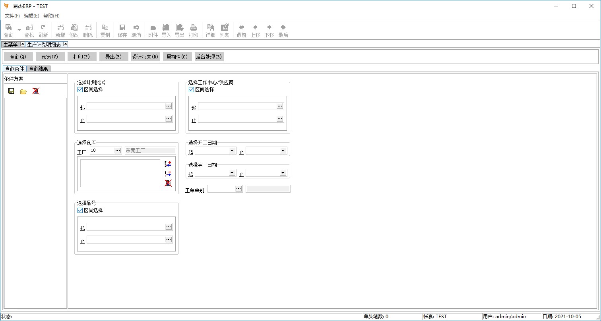Click the 导出 toolbar icon
601x321 pixels.
tap(180, 30)
